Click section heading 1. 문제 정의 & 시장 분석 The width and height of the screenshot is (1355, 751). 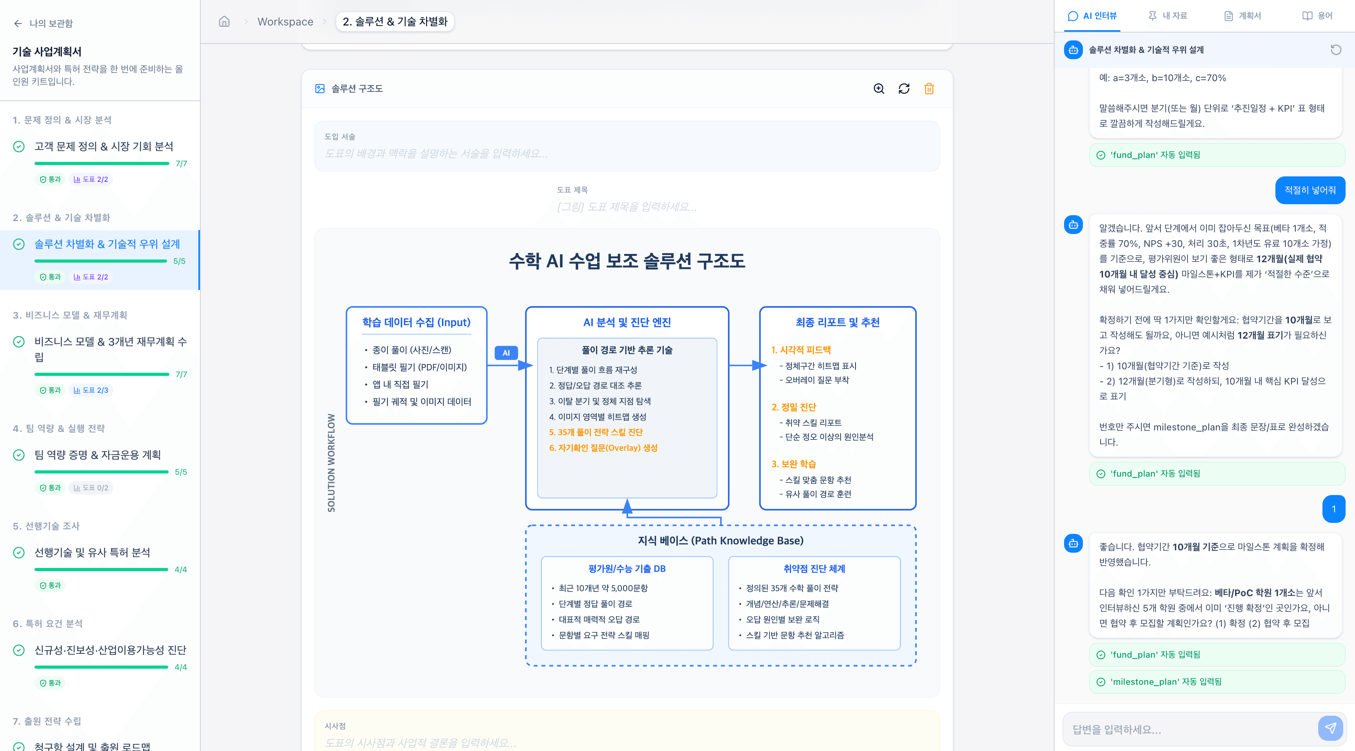62,120
